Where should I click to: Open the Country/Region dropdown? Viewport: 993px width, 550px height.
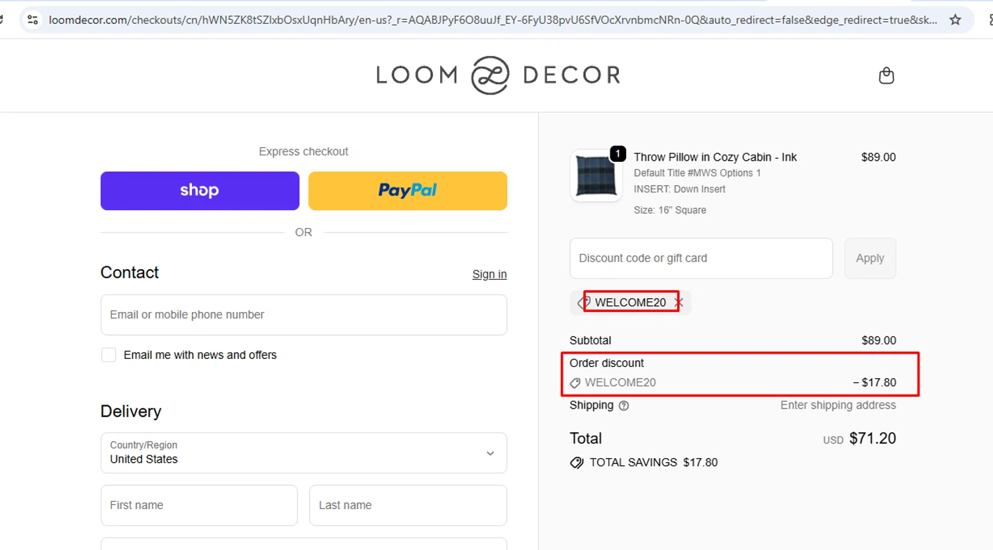click(304, 453)
